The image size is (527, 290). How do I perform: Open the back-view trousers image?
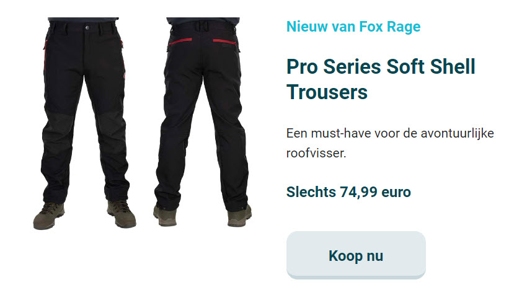[x=203, y=122]
